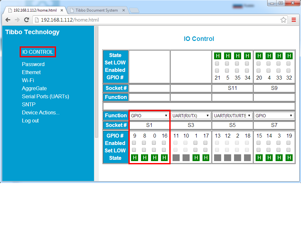Open Serial Ports (UARTs) menu item
Screen dimensions: 301x231
[x=45, y=96]
